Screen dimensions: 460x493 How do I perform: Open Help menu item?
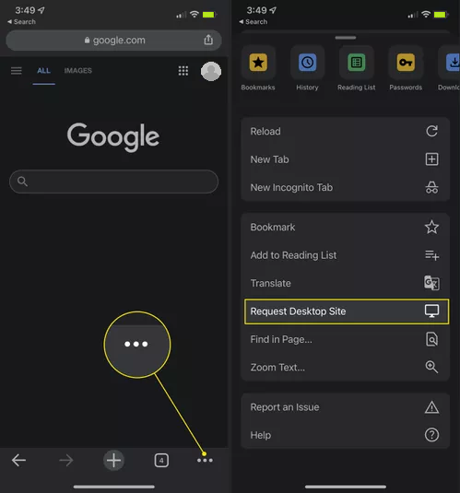(x=346, y=435)
